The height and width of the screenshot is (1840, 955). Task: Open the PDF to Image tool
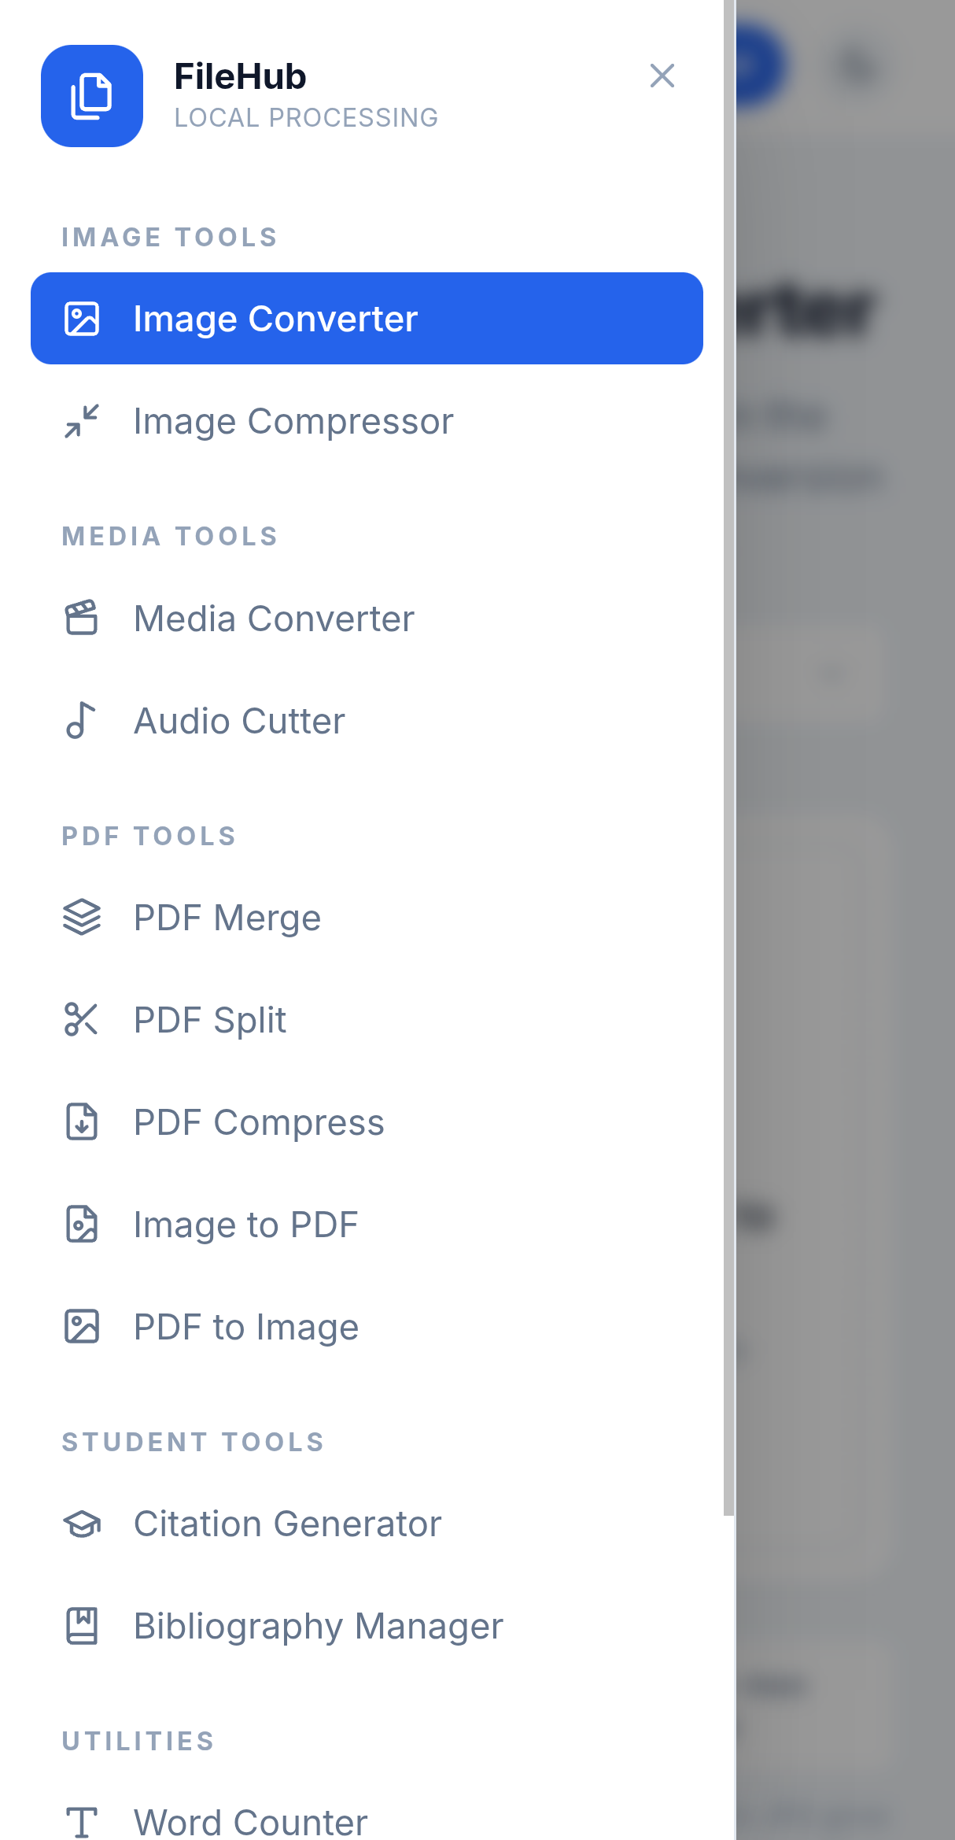point(367,1327)
